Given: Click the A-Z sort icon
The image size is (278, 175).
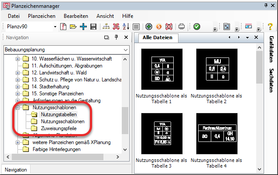Looking at the screenshot, I should [126, 27].
